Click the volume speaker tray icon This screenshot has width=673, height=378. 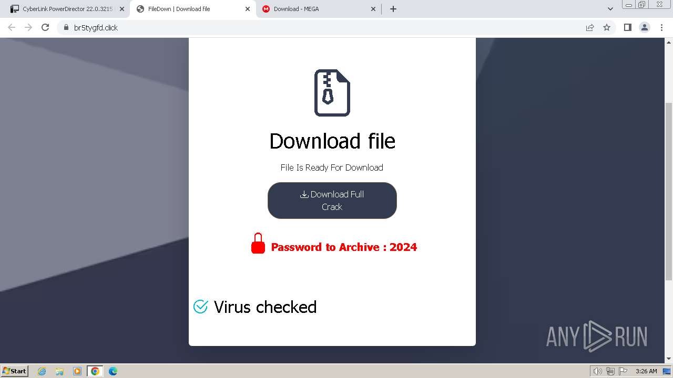click(x=597, y=371)
